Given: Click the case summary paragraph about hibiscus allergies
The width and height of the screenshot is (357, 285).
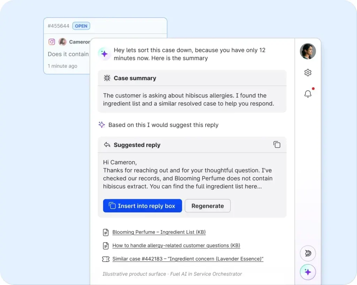Looking at the screenshot, I should (x=189, y=100).
